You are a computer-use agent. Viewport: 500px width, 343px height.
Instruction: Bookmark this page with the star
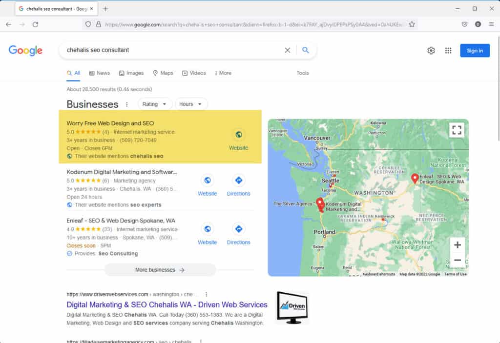(412, 24)
